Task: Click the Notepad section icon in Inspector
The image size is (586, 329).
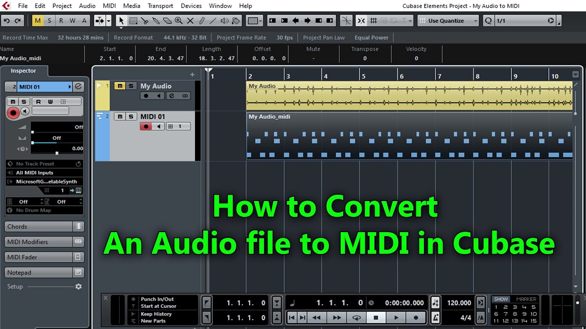Action: 78,272
